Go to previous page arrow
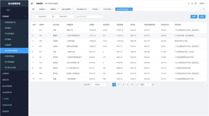Screen dimensions: 209x116 [110, 85]
